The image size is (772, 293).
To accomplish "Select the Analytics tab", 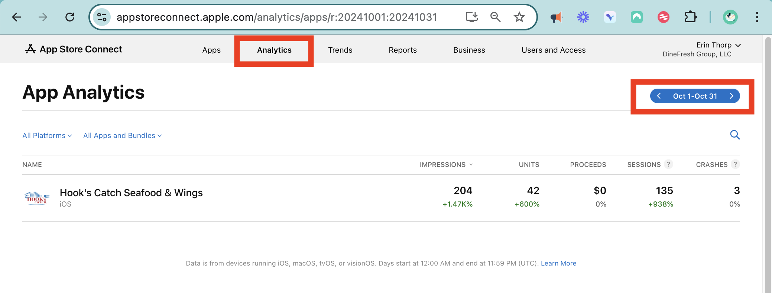I will click(274, 50).
